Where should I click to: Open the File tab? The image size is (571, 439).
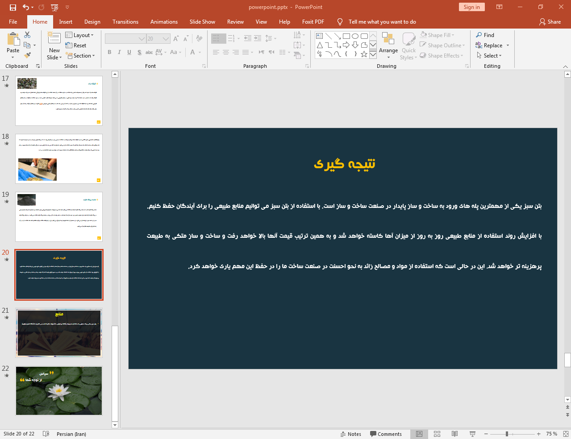click(13, 22)
